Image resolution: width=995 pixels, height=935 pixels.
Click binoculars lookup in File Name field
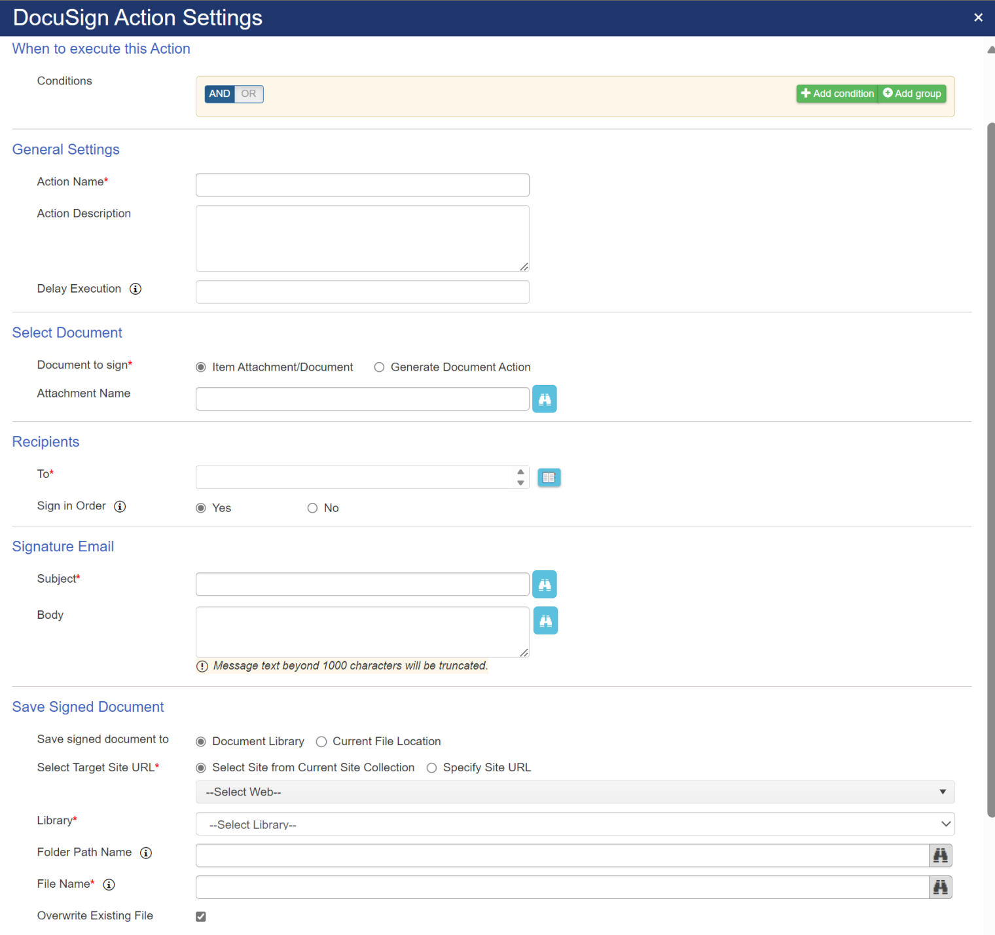[x=940, y=887]
